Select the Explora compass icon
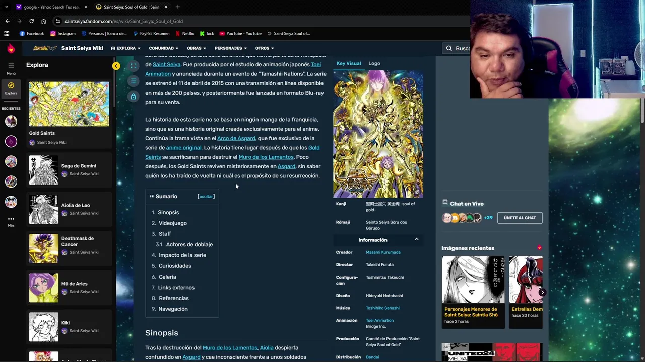 click(x=11, y=85)
